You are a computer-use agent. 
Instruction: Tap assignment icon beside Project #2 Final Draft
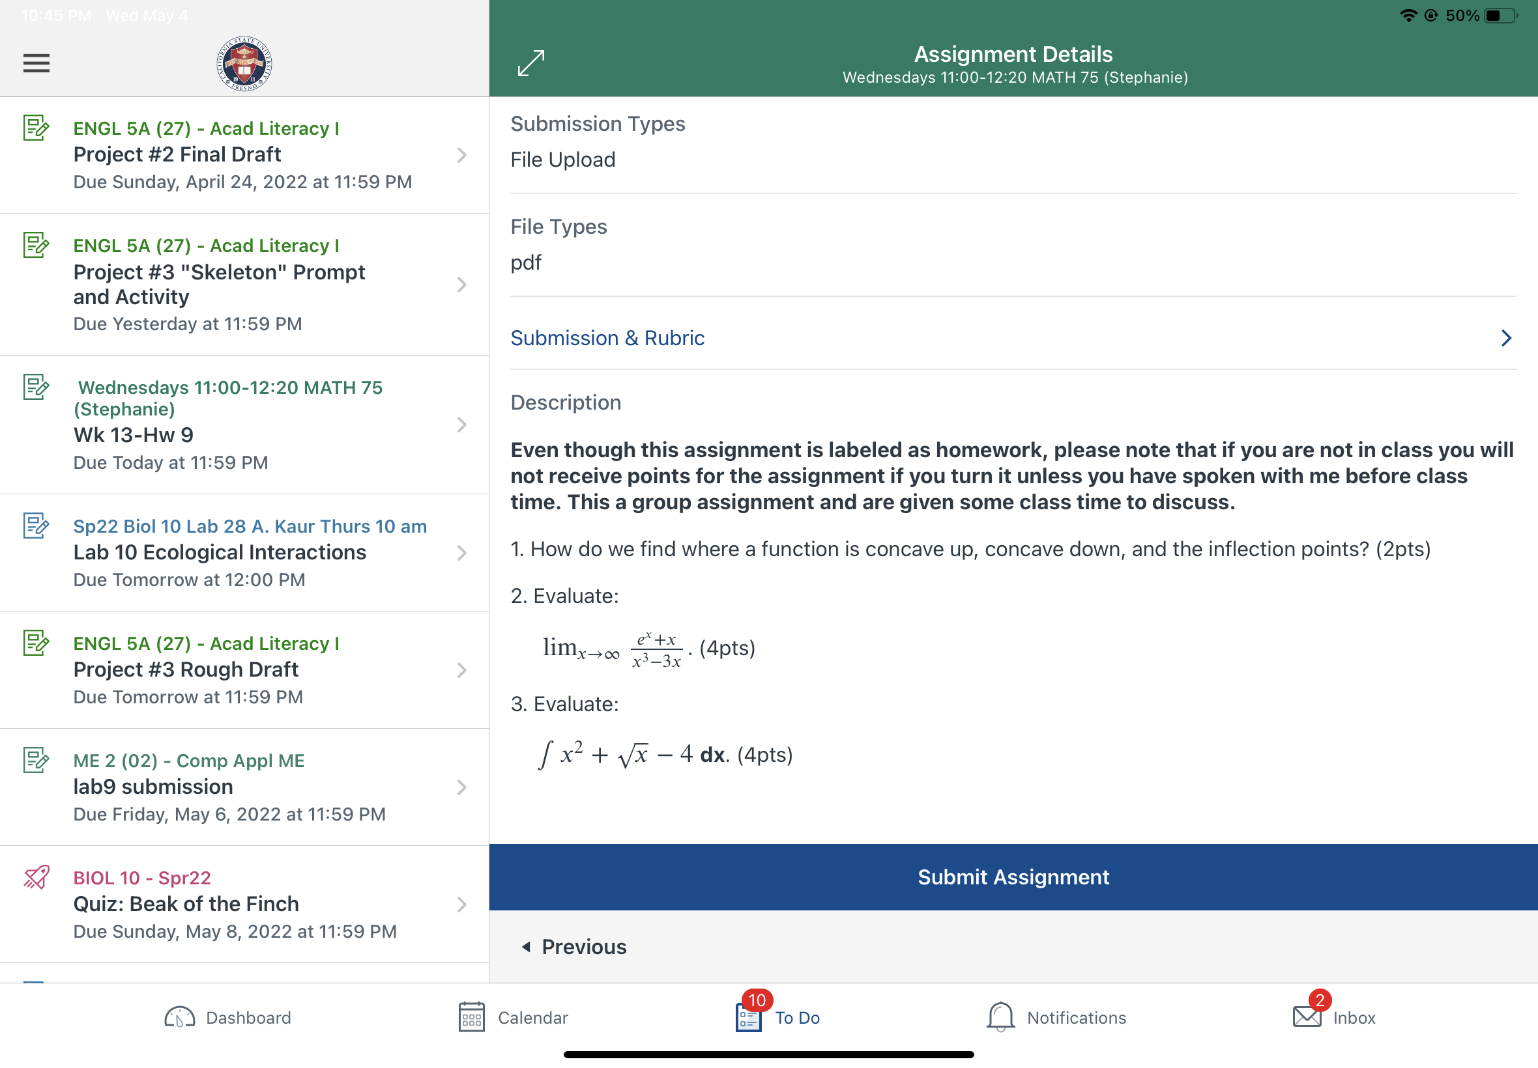click(36, 128)
